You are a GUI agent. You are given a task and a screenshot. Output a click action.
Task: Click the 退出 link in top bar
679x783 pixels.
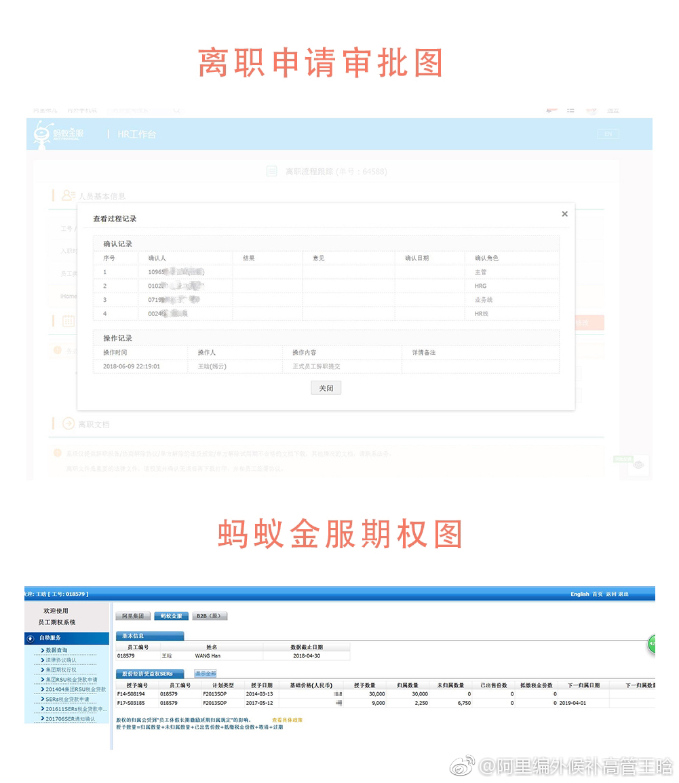[623, 594]
